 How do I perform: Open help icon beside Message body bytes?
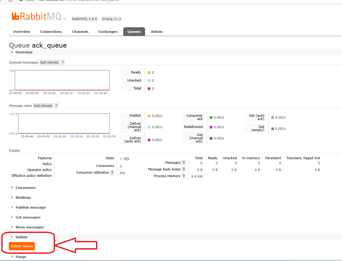coord(184,169)
